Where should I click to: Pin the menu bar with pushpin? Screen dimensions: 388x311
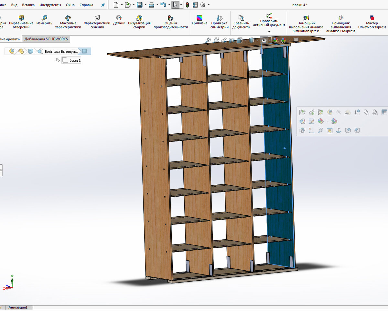[x=103, y=5]
